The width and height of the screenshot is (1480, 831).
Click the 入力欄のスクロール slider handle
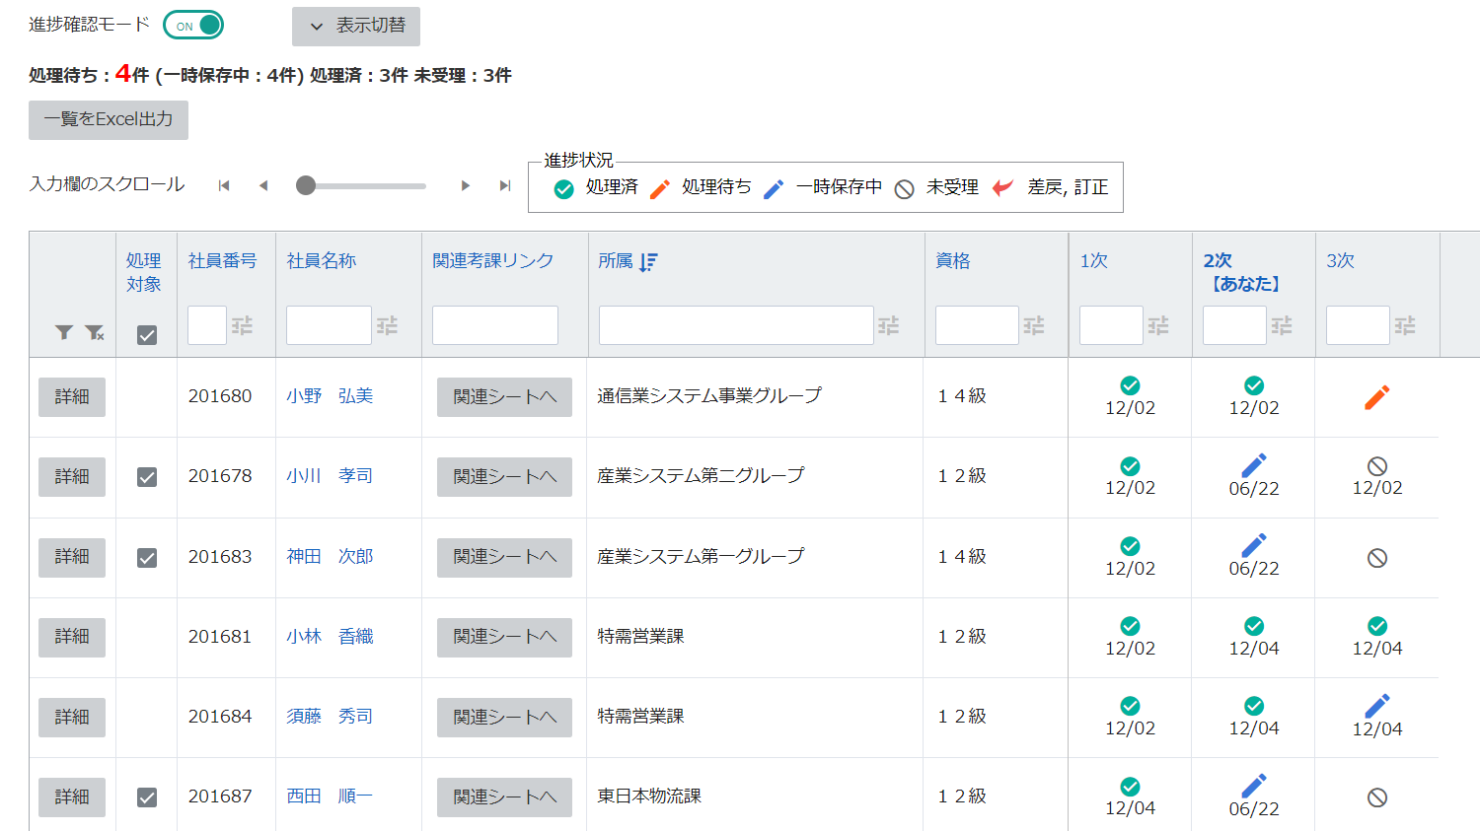306,186
